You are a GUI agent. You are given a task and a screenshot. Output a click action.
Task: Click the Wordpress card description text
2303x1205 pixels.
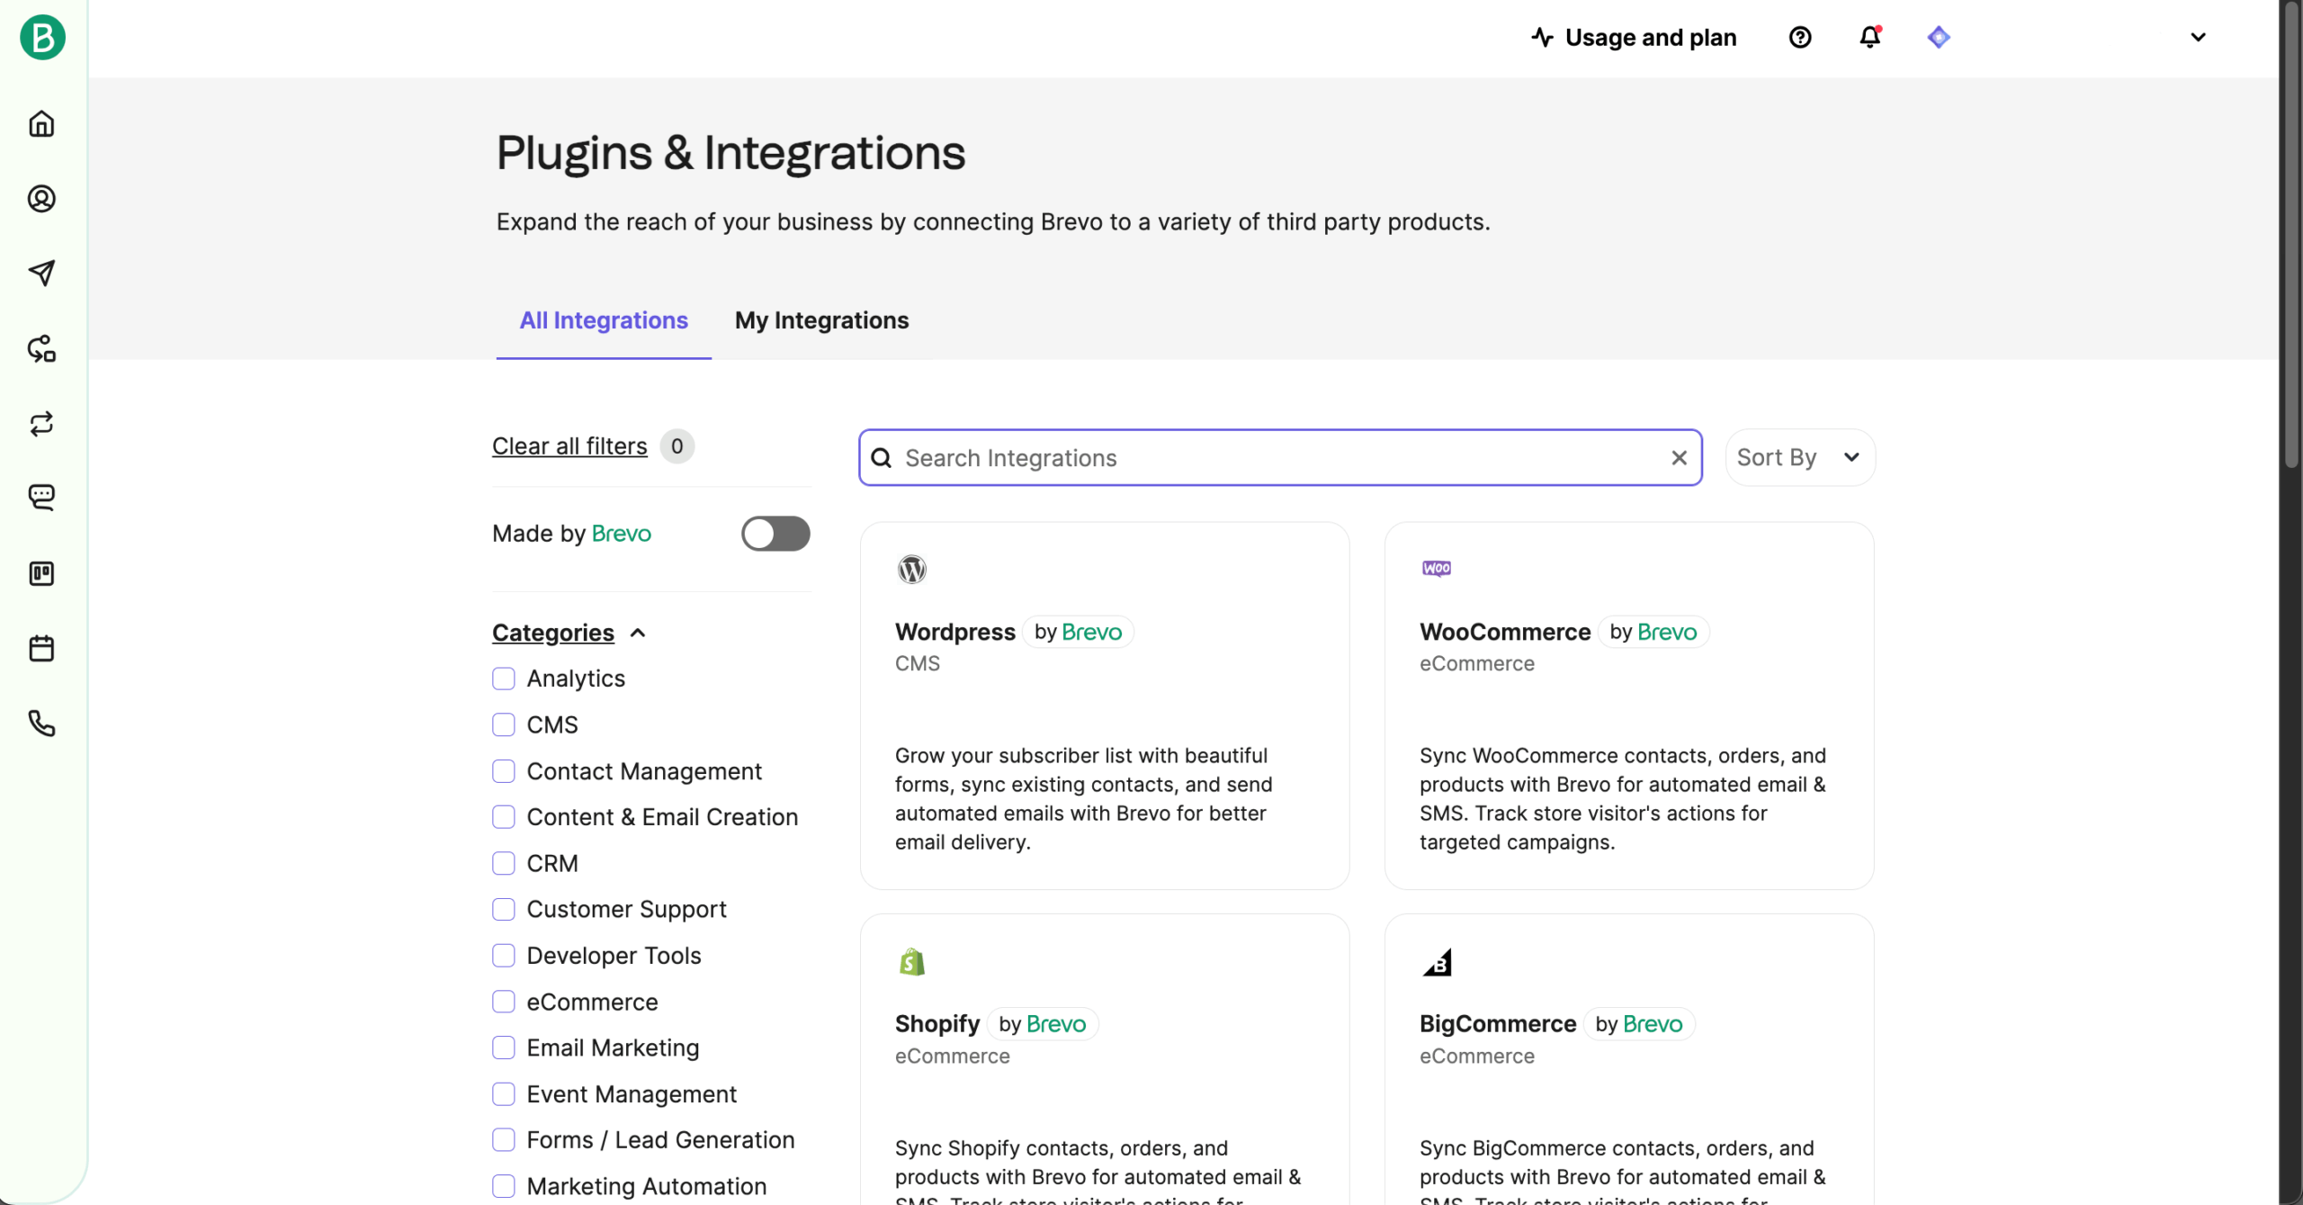click(x=1083, y=798)
